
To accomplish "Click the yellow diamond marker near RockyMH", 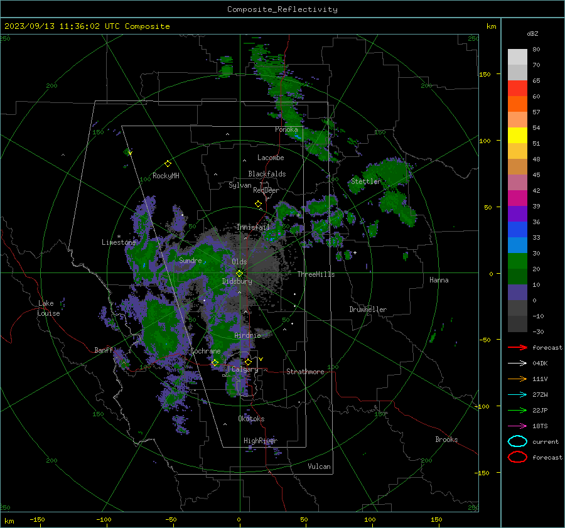I will [168, 164].
